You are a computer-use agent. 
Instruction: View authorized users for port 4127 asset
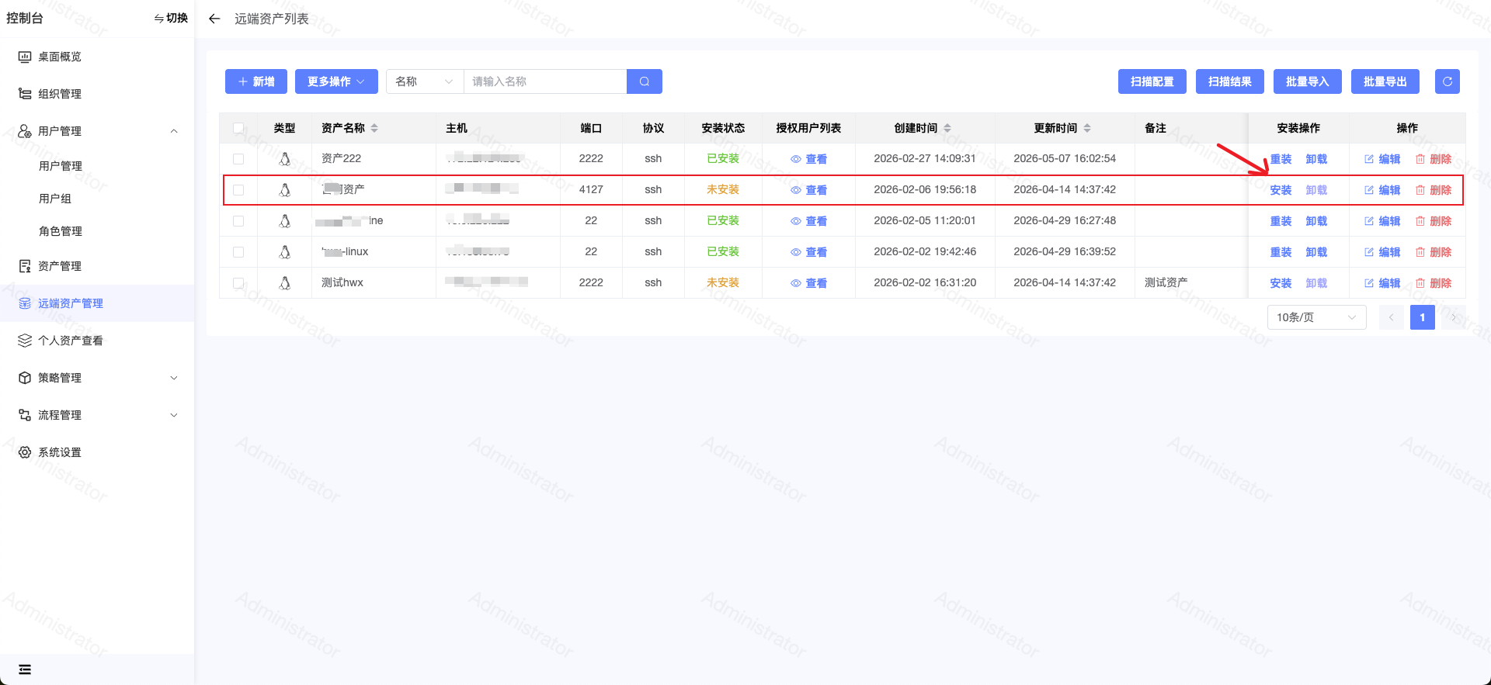pos(808,190)
